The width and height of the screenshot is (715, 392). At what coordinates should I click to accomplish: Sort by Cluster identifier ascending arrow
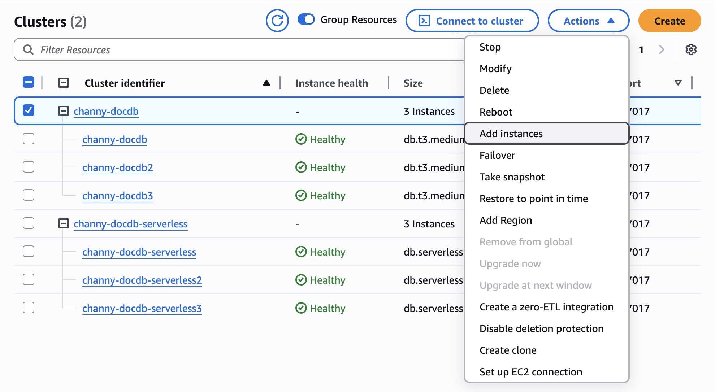click(x=266, y=83)
